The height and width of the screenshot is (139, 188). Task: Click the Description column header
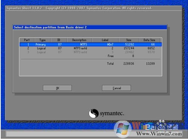tap(79, 40)
